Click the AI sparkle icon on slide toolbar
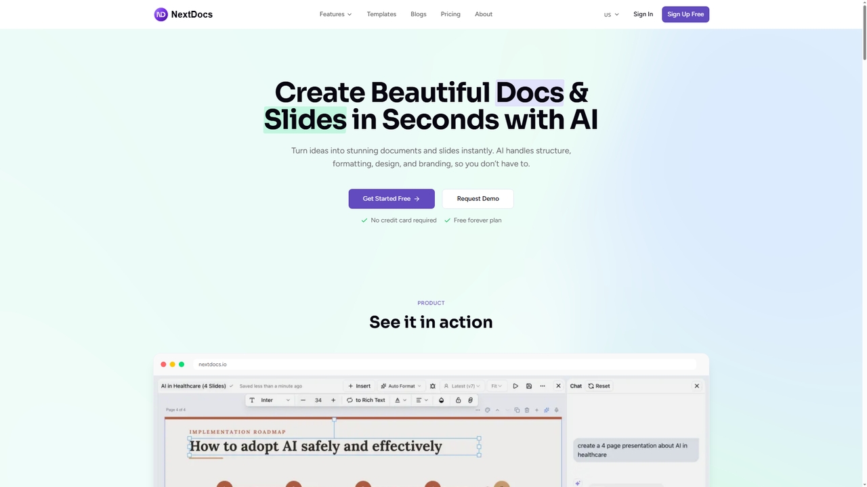This screenshot has width=867, height=487. (547, 410)
